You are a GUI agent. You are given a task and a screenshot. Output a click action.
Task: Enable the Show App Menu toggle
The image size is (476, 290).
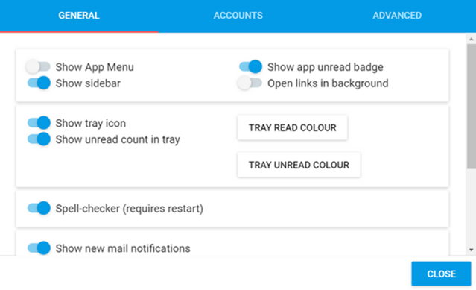pyautogui.click(x=38, y=67)
